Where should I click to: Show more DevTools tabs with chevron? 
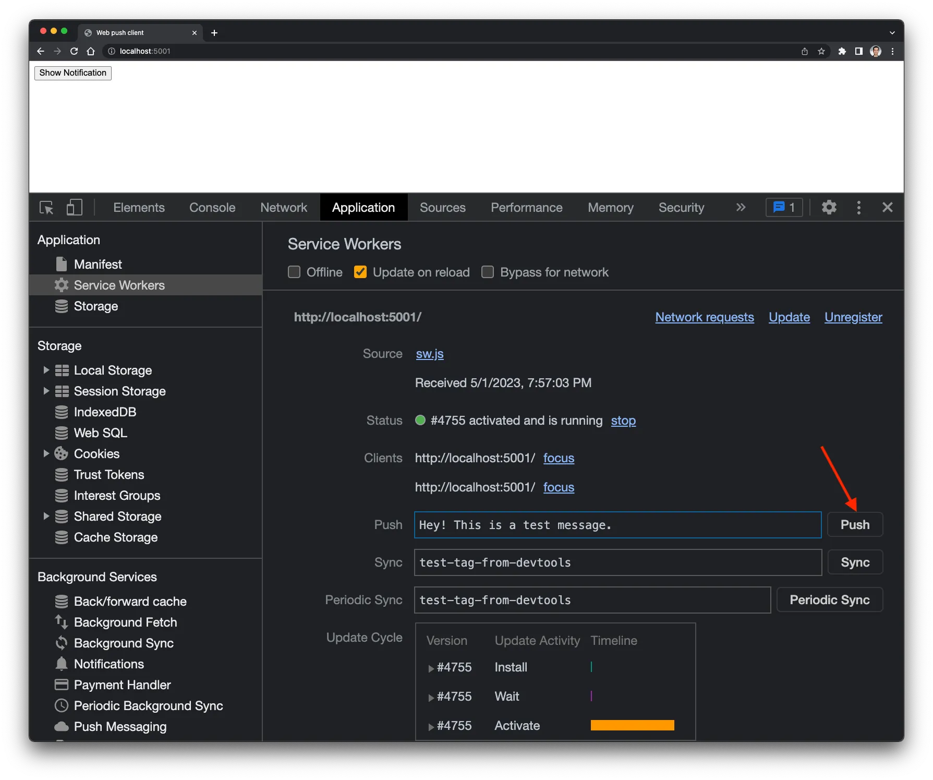coord(741,208)
